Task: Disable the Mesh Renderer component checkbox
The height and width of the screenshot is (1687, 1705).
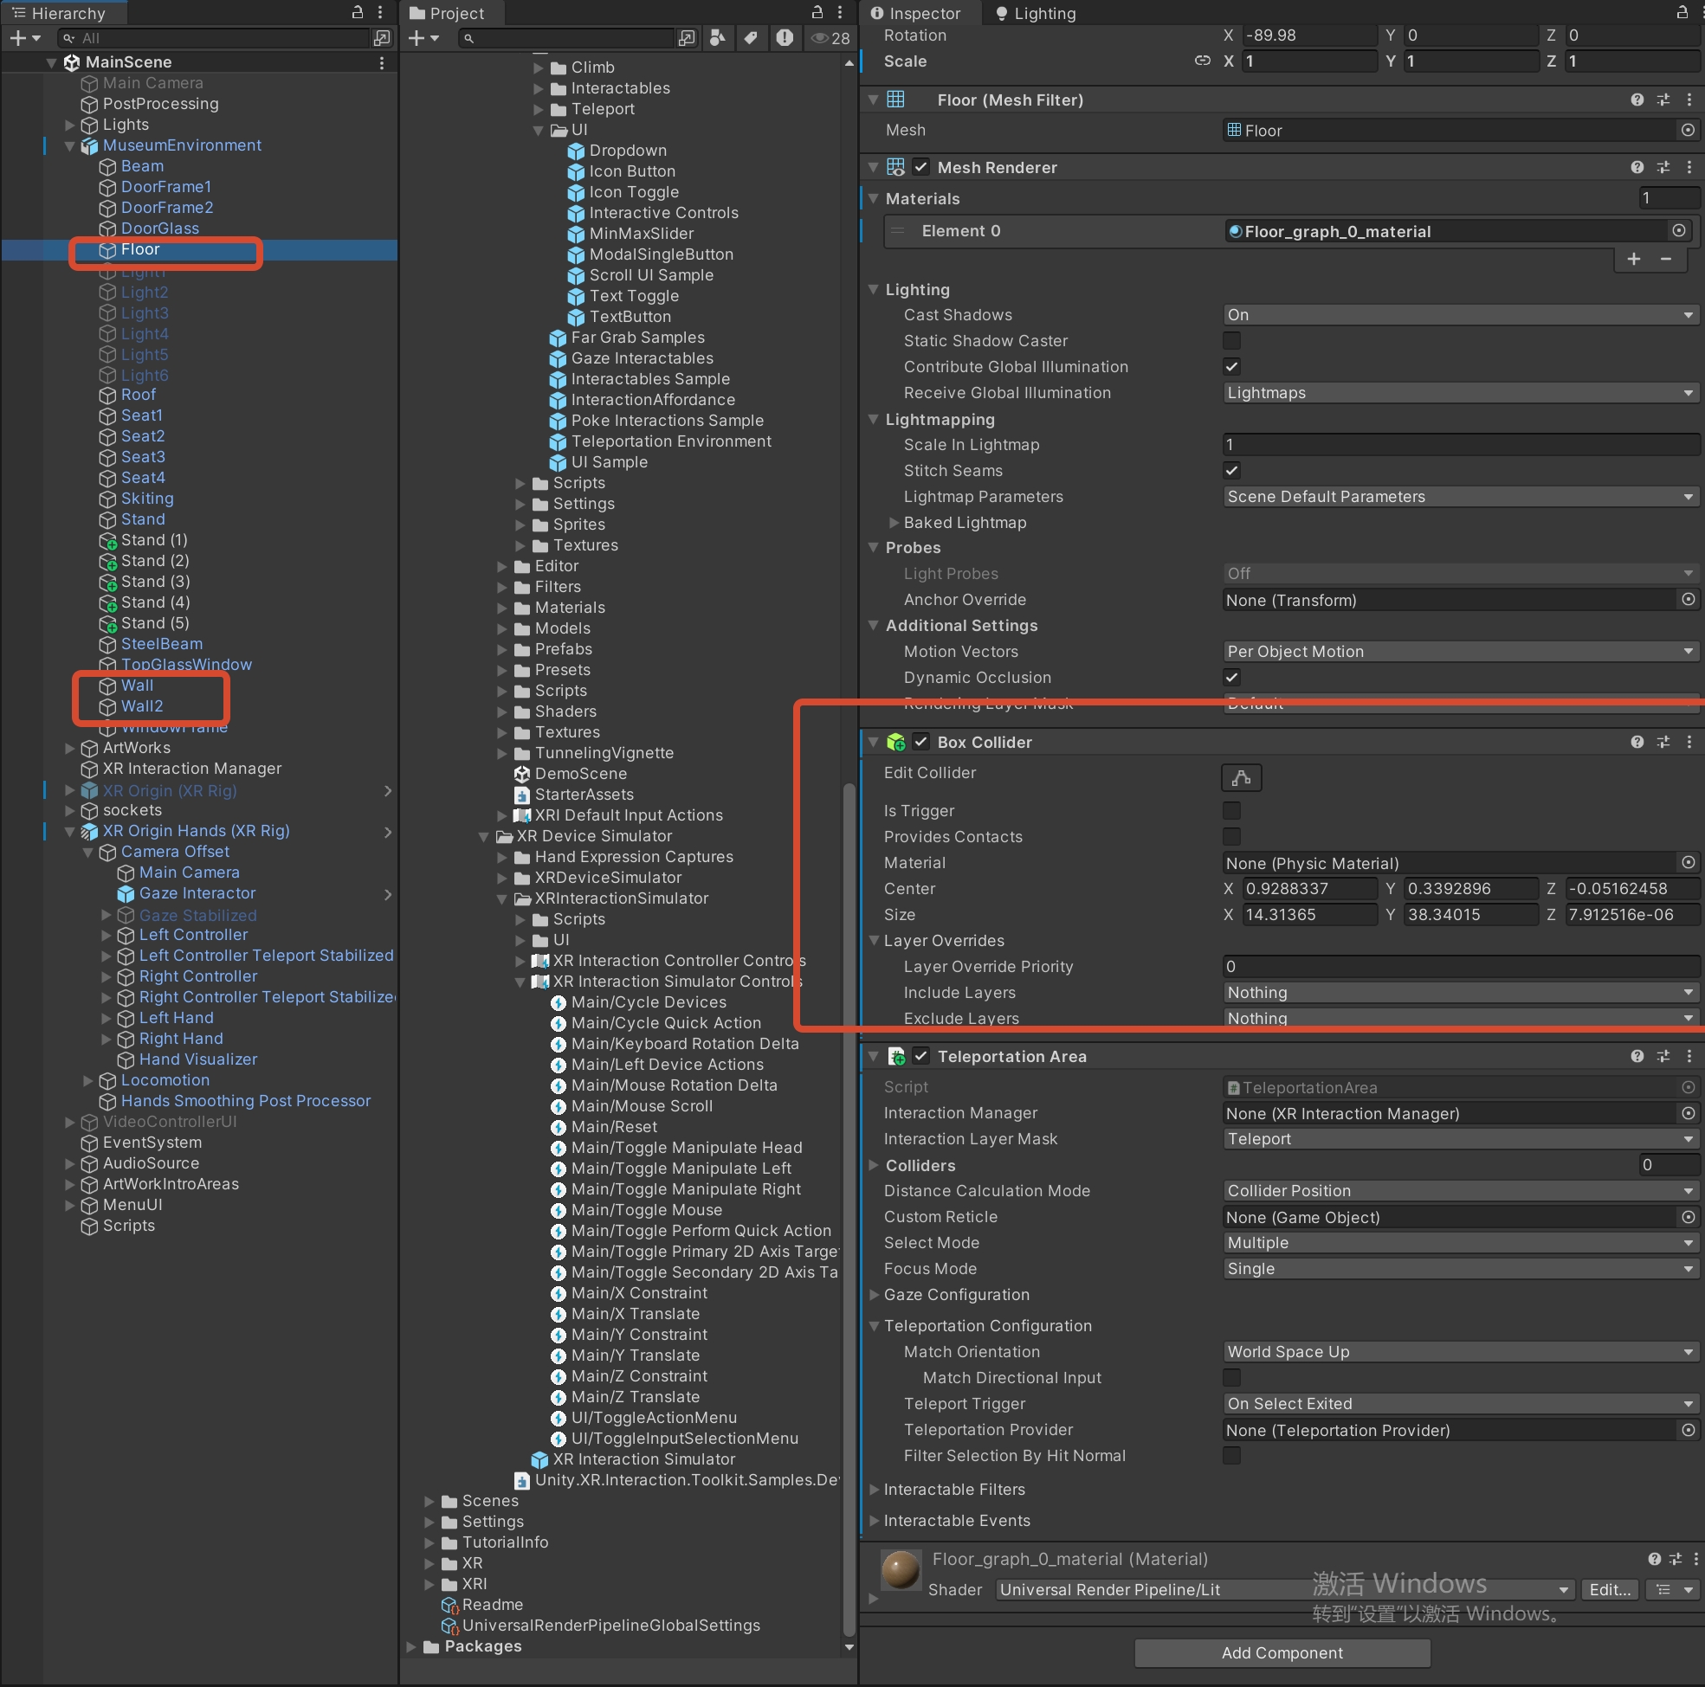Action: coord(920,167)
